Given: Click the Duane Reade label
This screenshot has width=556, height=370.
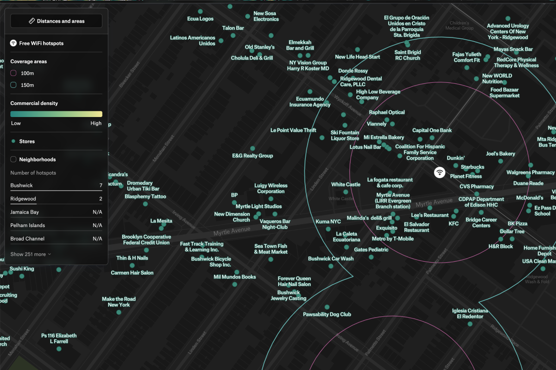Looking at the screenshot, I should pyautogui.click(x=528, y=184).
